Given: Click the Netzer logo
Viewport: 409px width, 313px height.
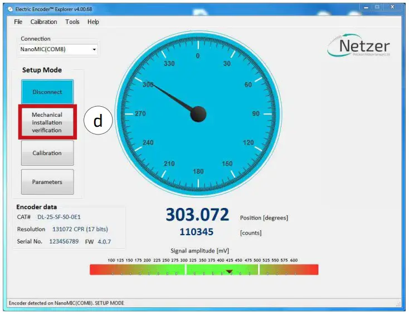Looking at the screenshot, I should coord(358,46).
